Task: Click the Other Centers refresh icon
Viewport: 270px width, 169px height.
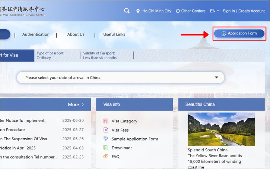Action: pos(178,11)
